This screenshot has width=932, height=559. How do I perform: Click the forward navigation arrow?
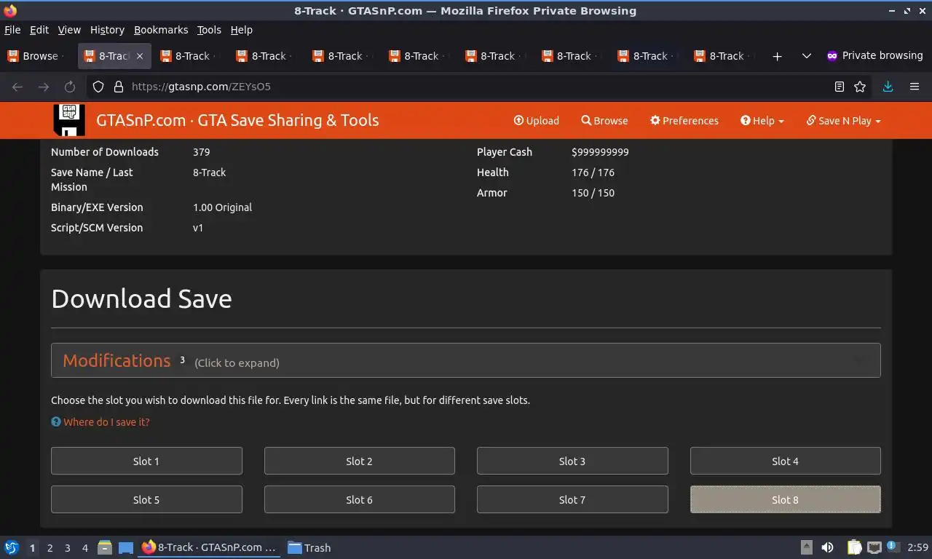coord(44,87)
